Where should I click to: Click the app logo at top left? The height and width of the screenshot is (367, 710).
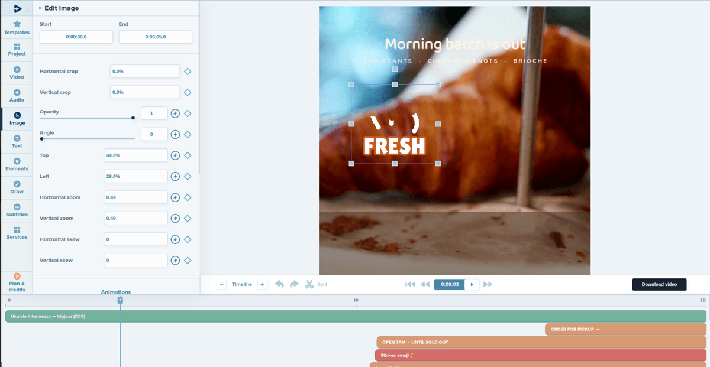pos(17,8)
